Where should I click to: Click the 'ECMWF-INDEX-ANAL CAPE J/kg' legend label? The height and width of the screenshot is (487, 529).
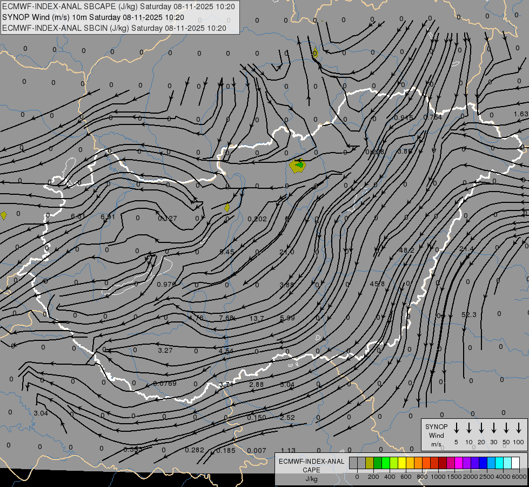click(311, 470)
